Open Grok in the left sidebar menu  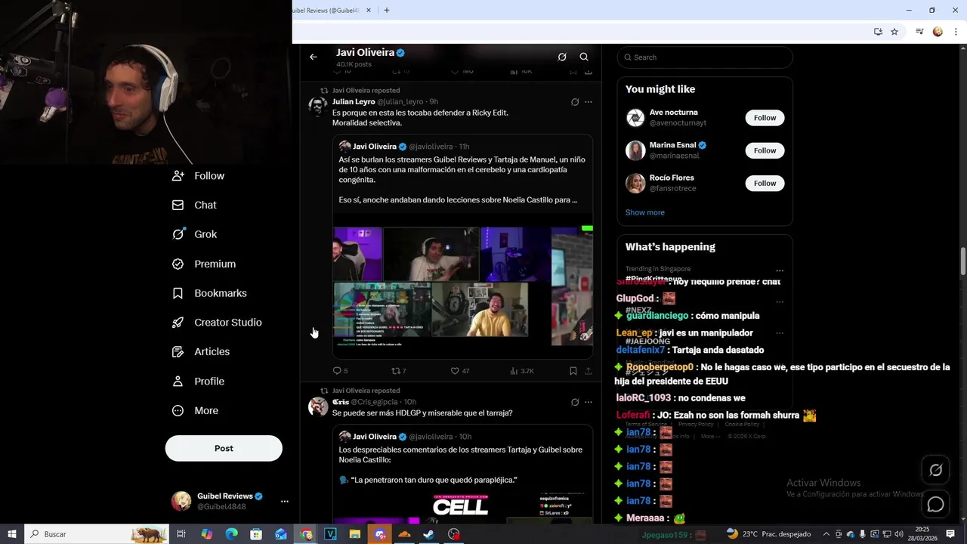[x=194, y=234]
